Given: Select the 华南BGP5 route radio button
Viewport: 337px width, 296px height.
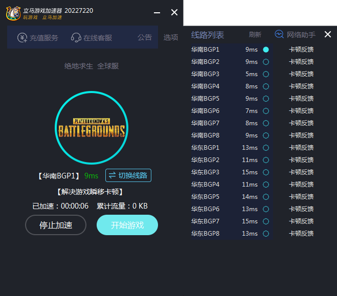Looking at the screenshot, I should (266, 99).
